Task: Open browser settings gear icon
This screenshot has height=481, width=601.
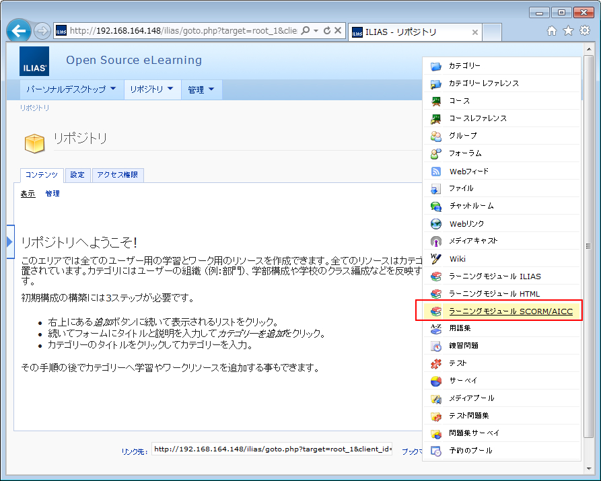Action: point(584,31)
